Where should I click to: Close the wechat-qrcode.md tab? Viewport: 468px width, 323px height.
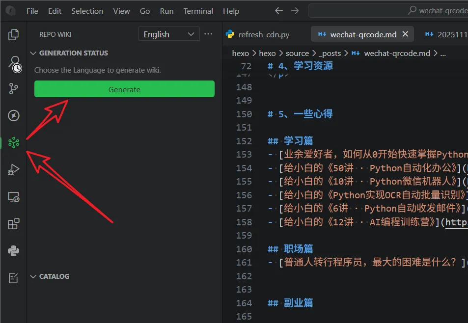coord(405,34)
